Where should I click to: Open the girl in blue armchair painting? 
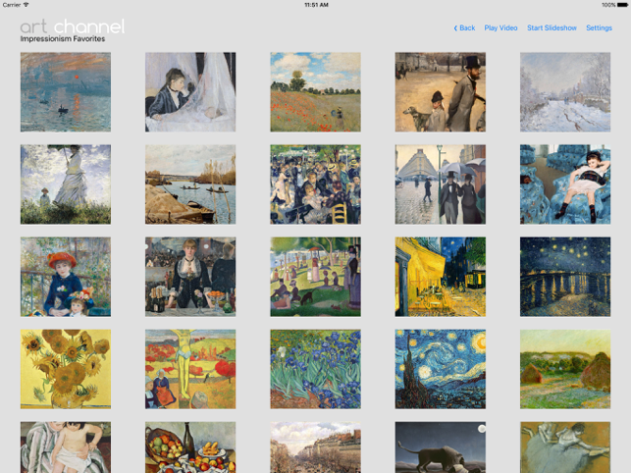pos(565,184)
